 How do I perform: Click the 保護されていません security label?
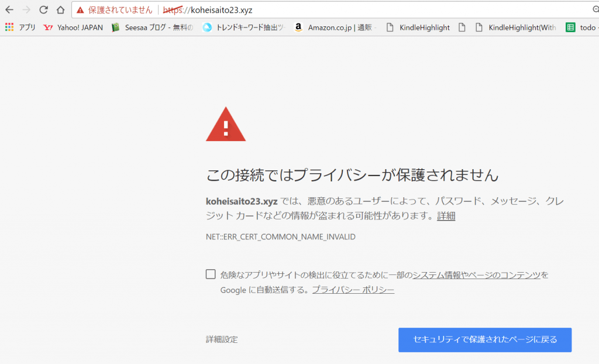coord(120,10)
